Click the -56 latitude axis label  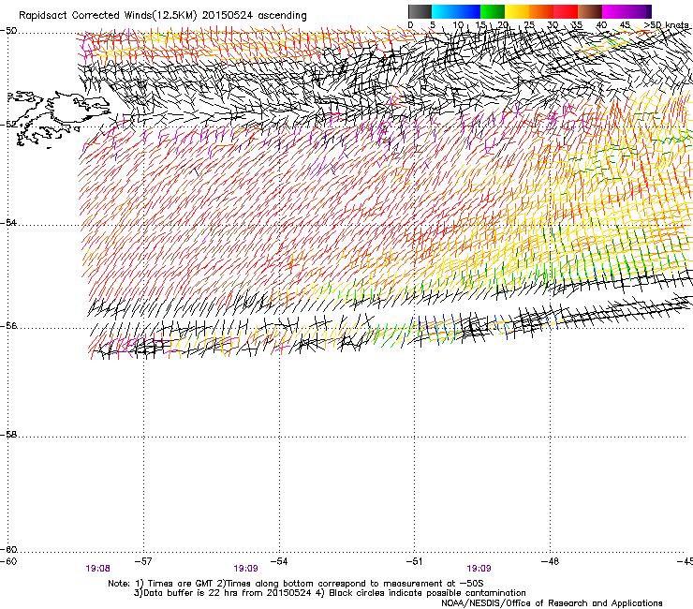coord(8,325)
